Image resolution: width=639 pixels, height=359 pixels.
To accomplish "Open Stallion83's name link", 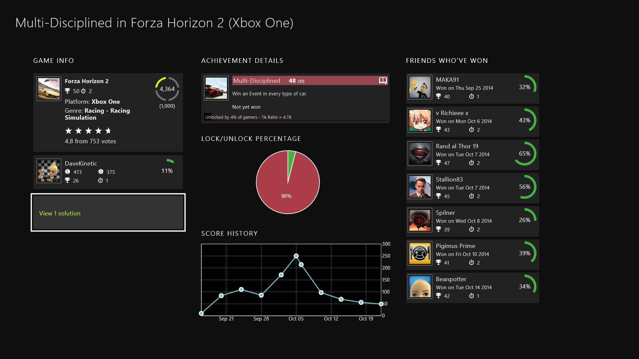I will click(449, 179).
